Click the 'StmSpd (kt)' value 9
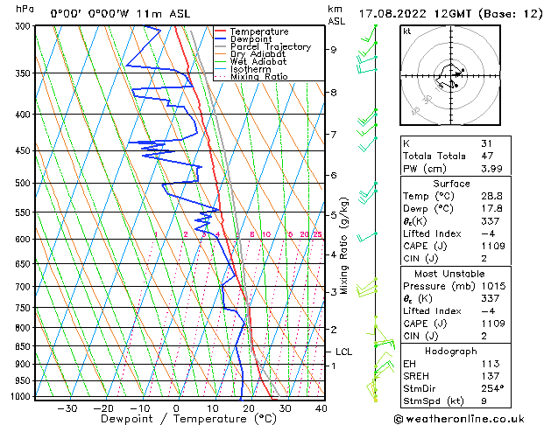This screenshot has width=551, height=425. click(484, 401)
